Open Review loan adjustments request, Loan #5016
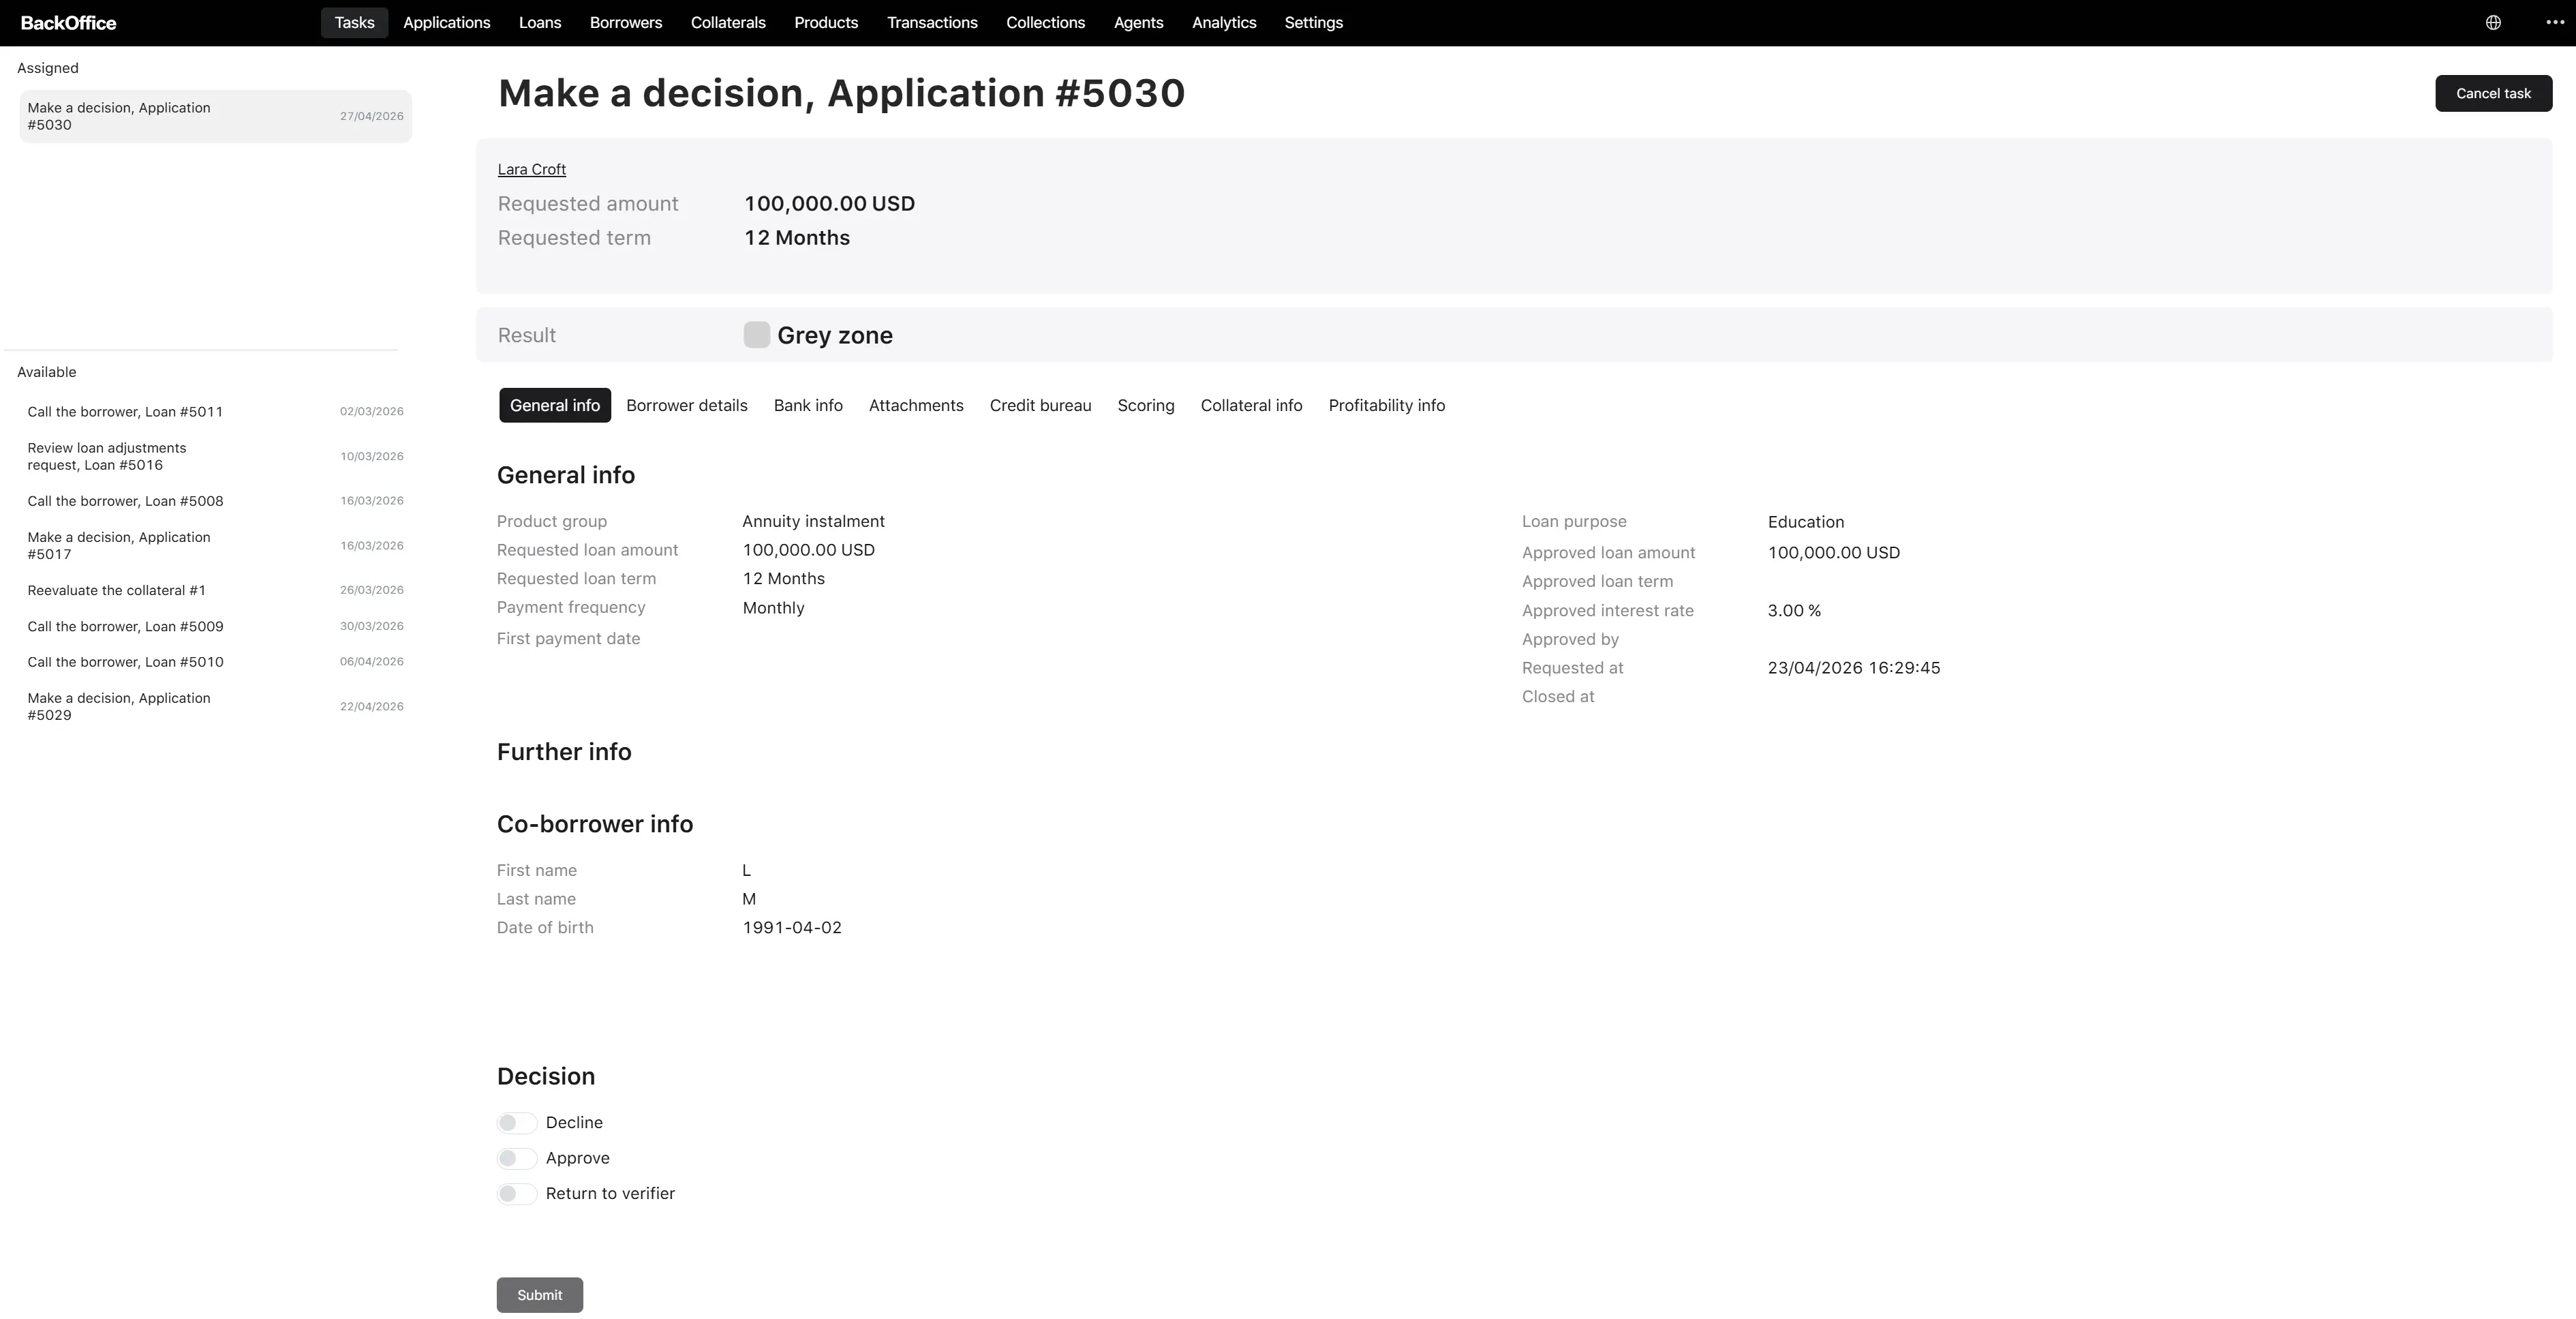Viewport: 2576px width, 1319px height. click(215, 457)
